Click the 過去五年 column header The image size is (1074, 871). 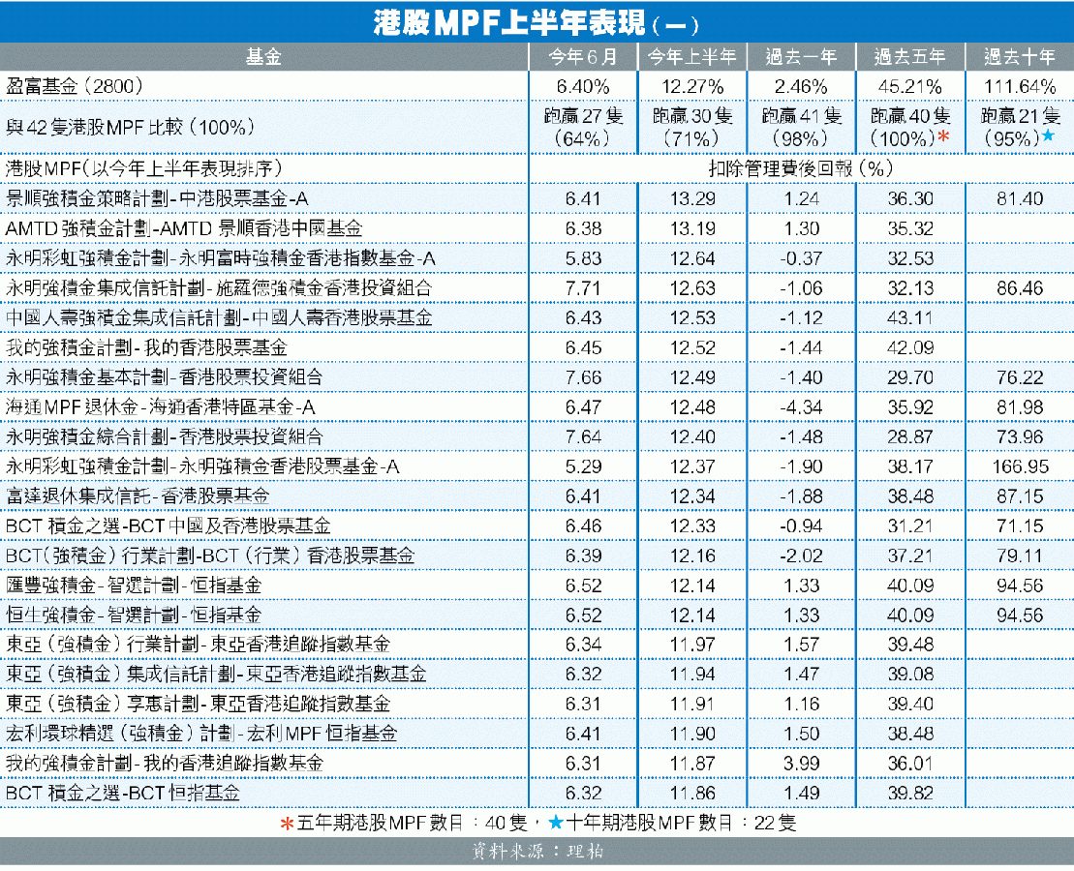pyautogui.click(x=910, y=56)
